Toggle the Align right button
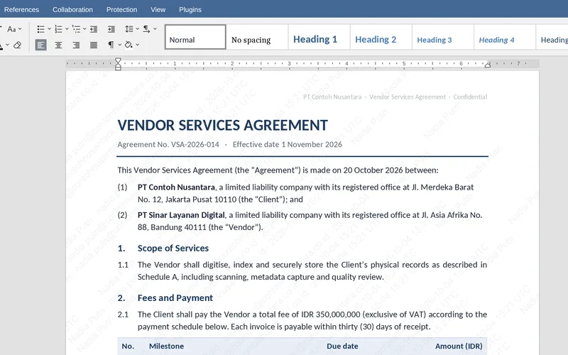568x355 pixels. pyautogui.click(x=76, y=45)
